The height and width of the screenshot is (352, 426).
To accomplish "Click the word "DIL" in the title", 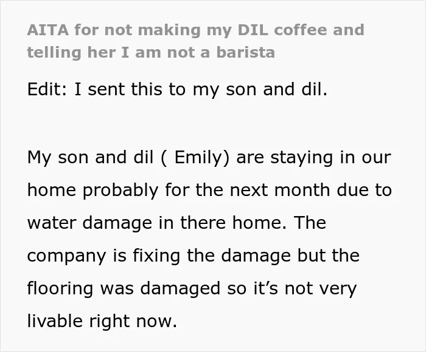I will (253, 30).
